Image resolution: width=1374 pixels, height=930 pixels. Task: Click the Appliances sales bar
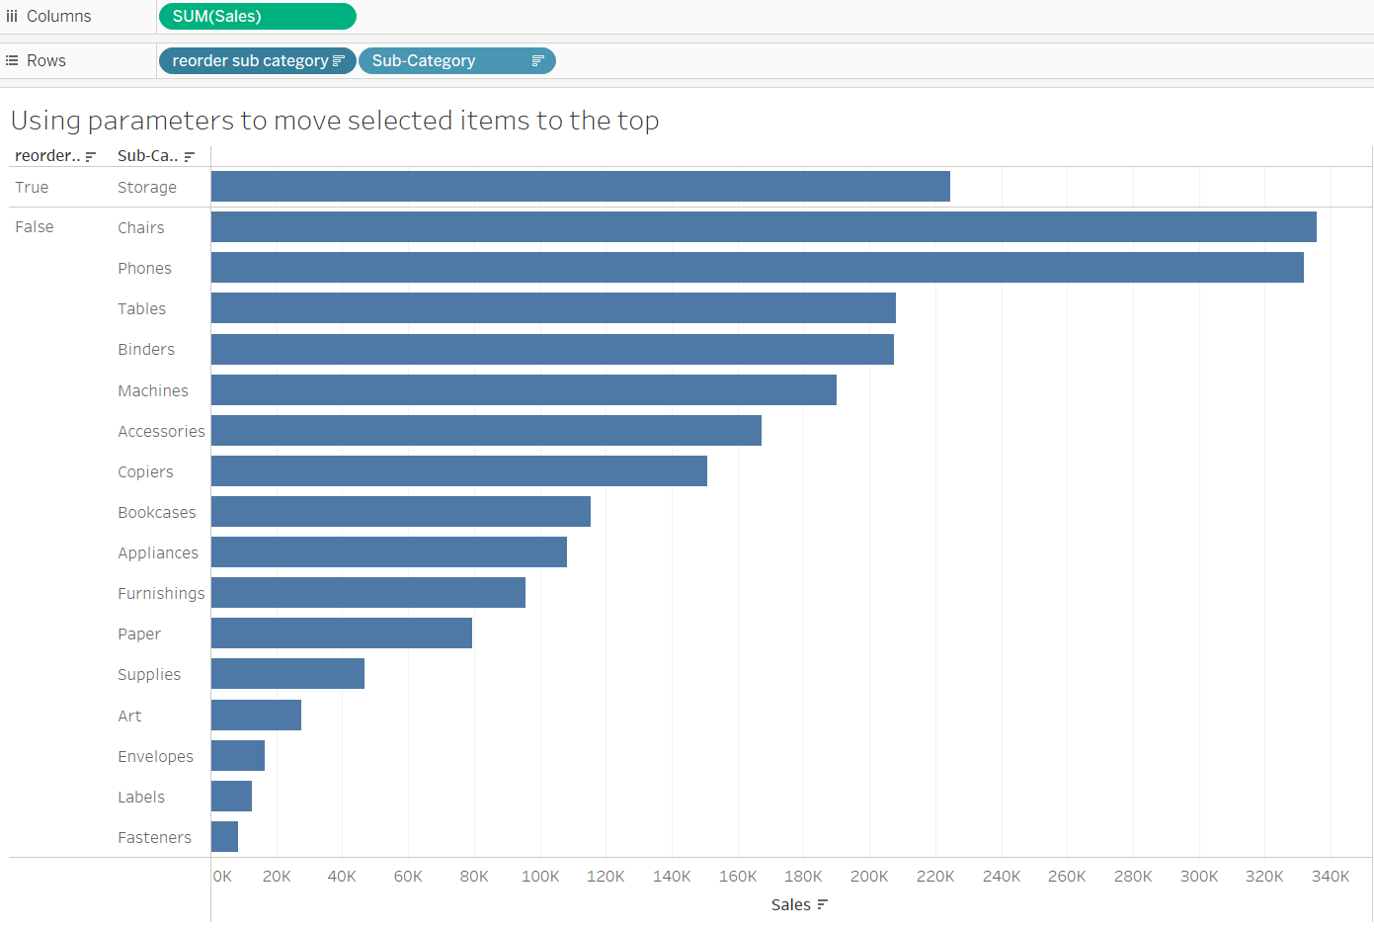click(389, 552)
